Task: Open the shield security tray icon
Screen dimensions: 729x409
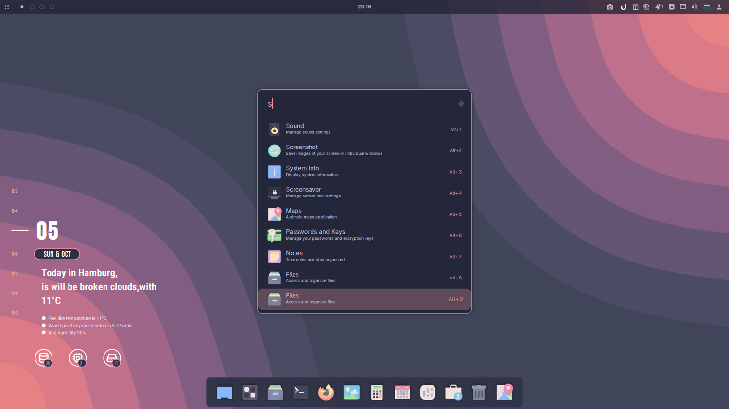Action: [x=646, y=7]
